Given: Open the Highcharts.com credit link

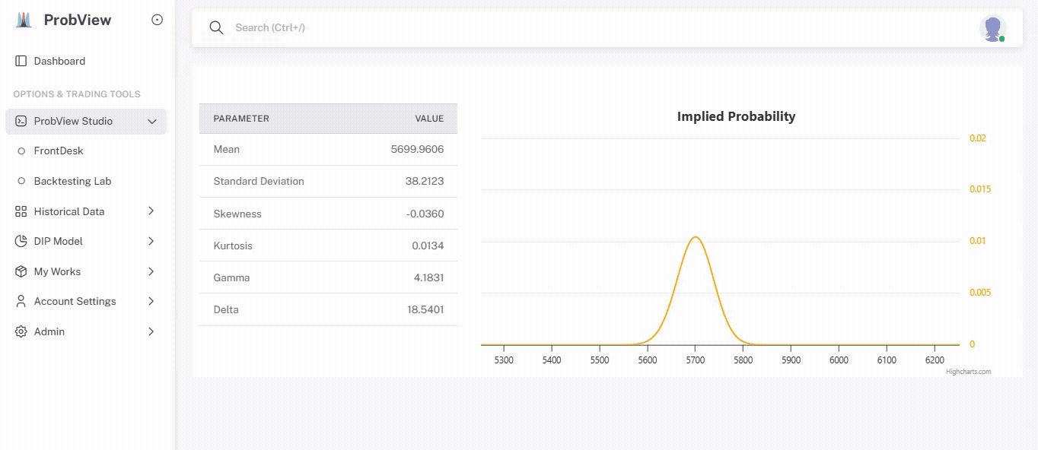Looking at the screenshot, I should pos(968,372).
